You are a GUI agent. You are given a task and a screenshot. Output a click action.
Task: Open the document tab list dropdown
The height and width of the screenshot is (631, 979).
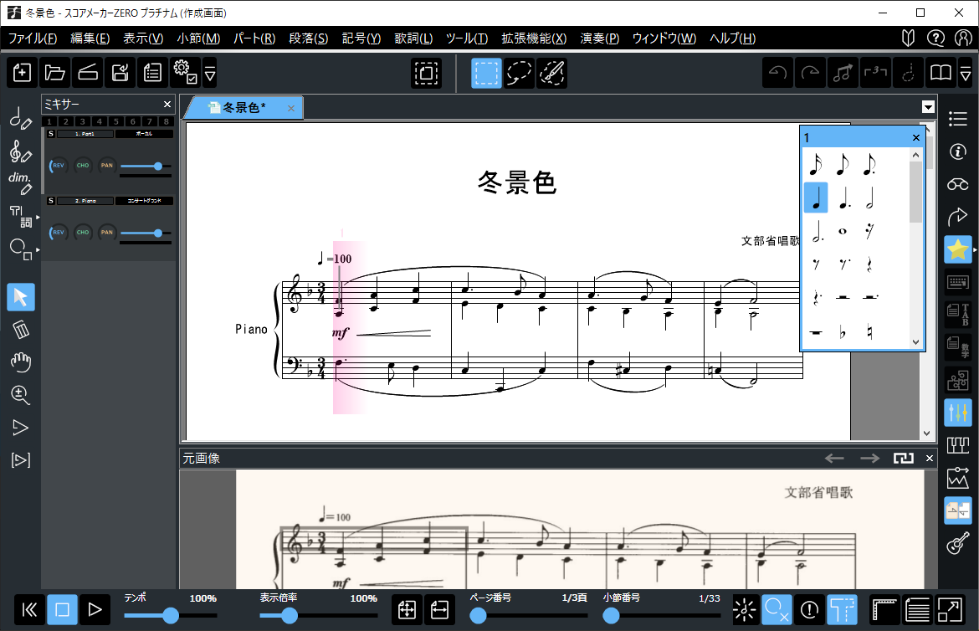928,107
